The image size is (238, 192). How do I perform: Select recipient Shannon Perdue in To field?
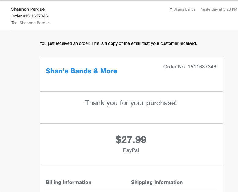pyautogui.click(x=35, y=23)
